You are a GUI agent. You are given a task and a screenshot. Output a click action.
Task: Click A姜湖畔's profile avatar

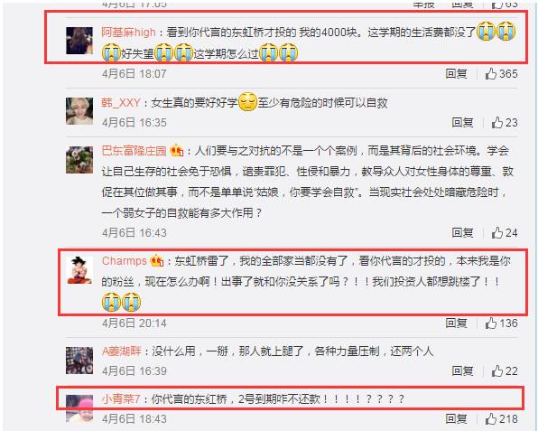tap(79, 361)
